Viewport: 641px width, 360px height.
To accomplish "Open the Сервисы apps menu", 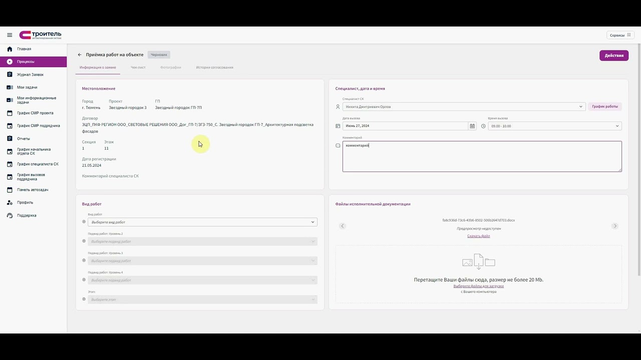I will click(x=620, y=35).
